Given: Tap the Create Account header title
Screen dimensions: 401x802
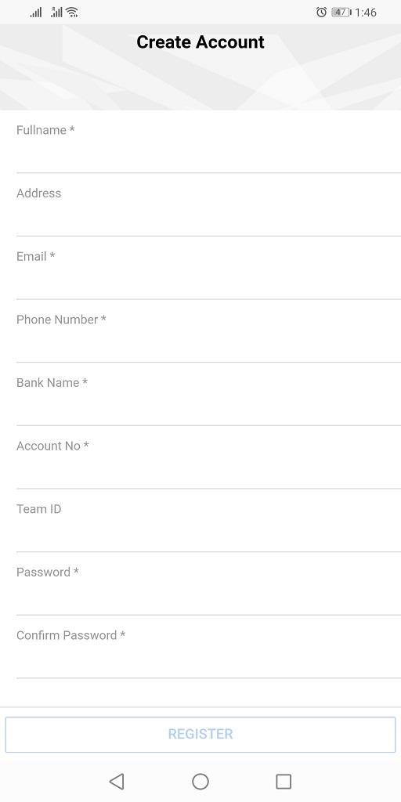Looking at the screenshot, I should (x=200, y=42).
